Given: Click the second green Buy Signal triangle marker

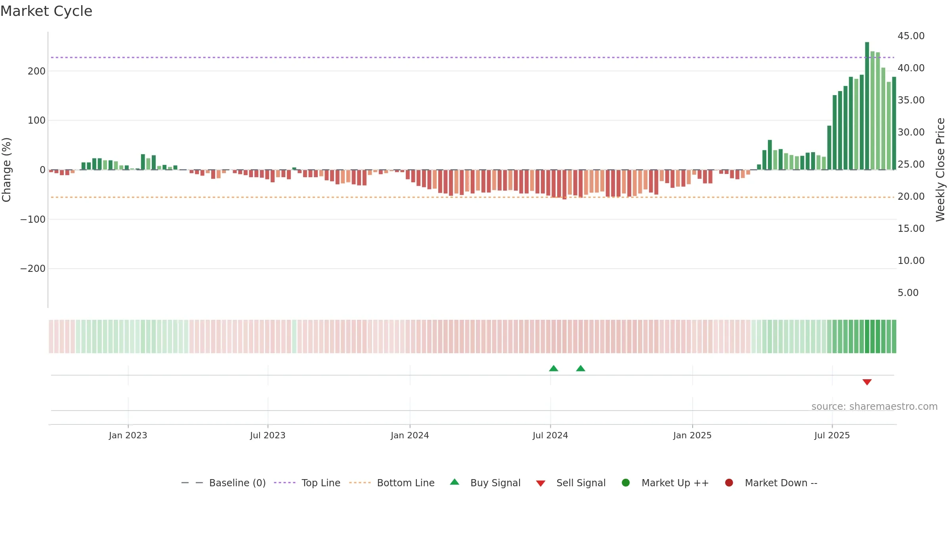Looking at the screenshot, I should click(581, 369).
